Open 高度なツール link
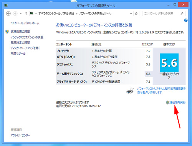This screenshot has height=146, width=192. tap(18, 54)
